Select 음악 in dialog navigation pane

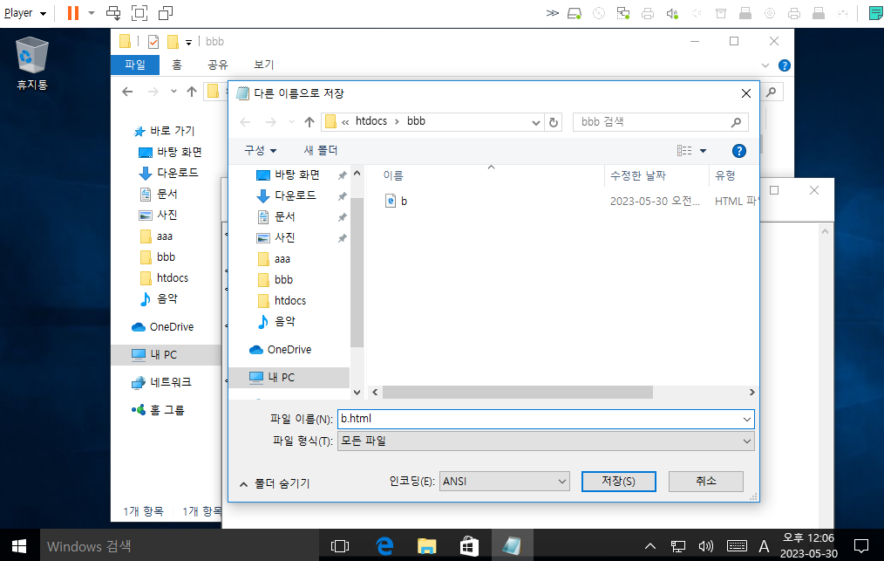tap(276, 322)
